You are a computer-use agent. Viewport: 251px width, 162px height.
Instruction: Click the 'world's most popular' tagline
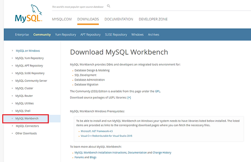pos(78,7)
